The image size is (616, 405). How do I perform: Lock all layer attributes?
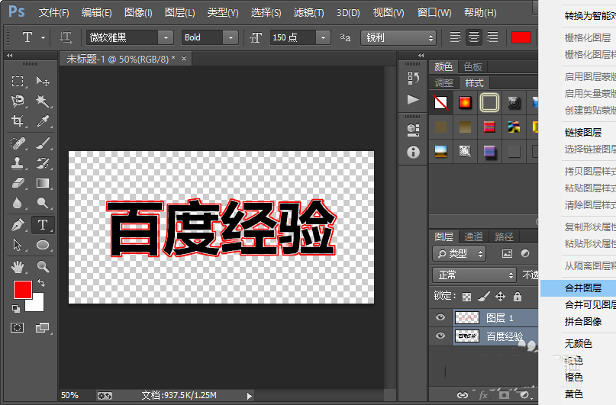tap(518, 296)
